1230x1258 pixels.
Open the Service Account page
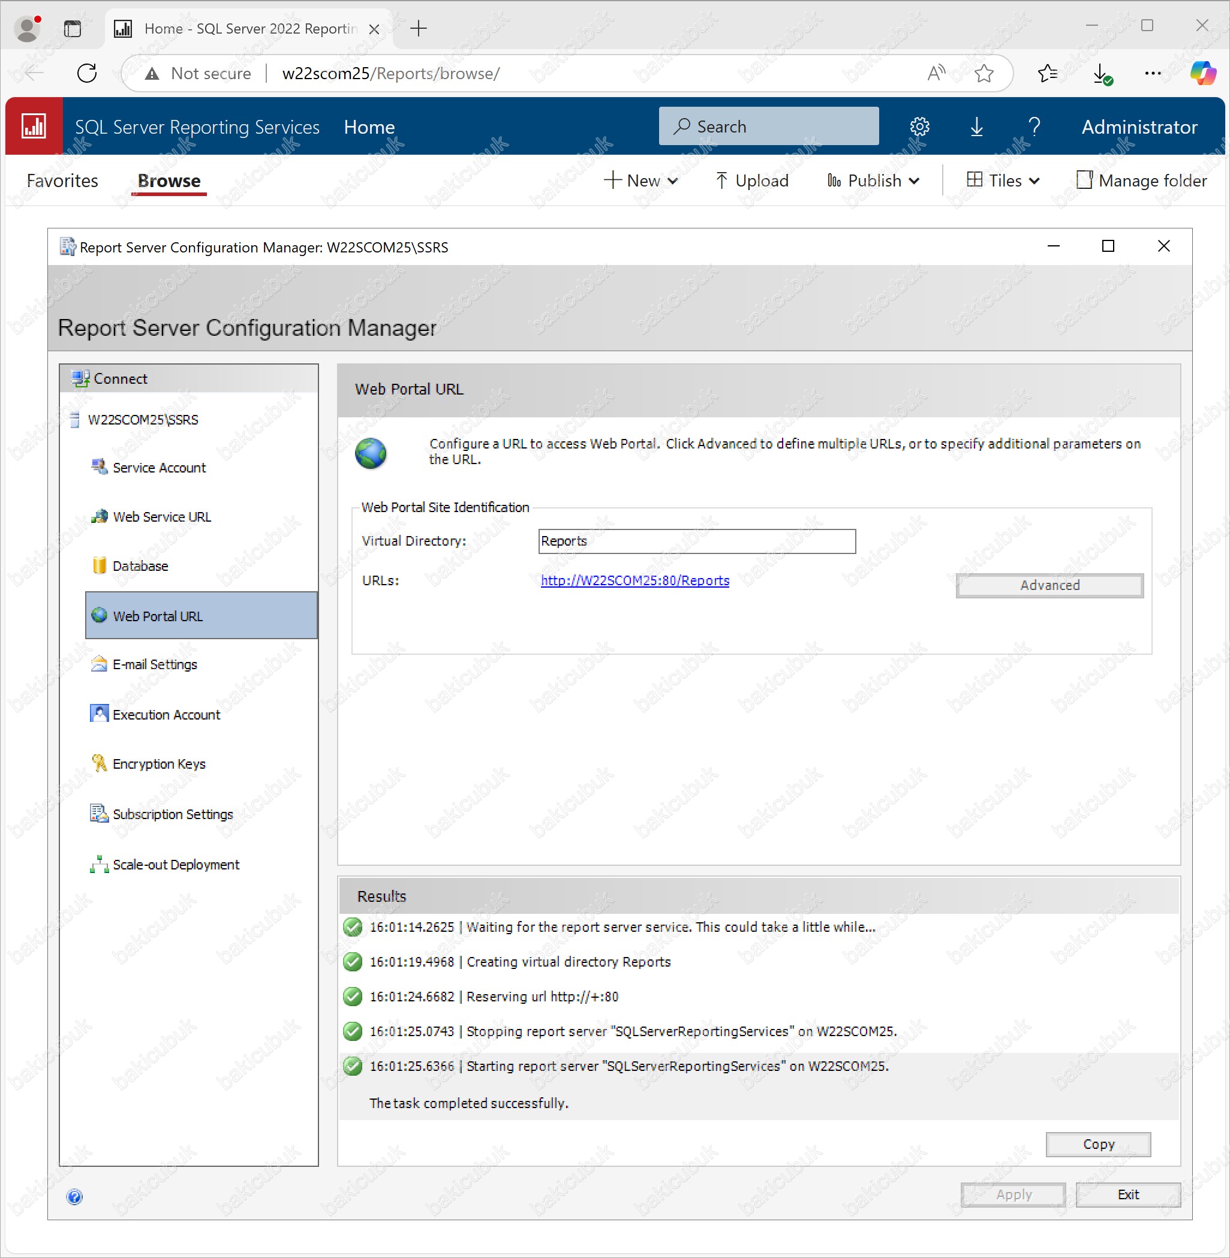tap(159, 468)
